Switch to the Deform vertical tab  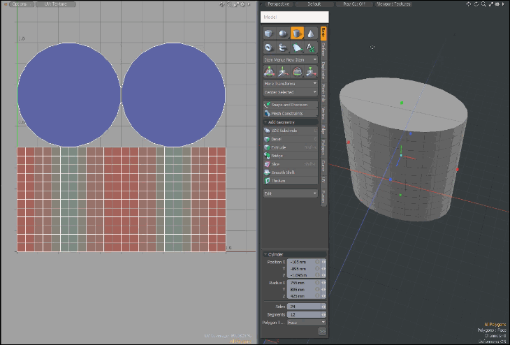point(323,49)
